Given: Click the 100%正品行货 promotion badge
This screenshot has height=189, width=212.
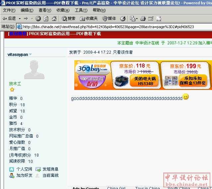Looking at the screenshot, I should 92,82.
